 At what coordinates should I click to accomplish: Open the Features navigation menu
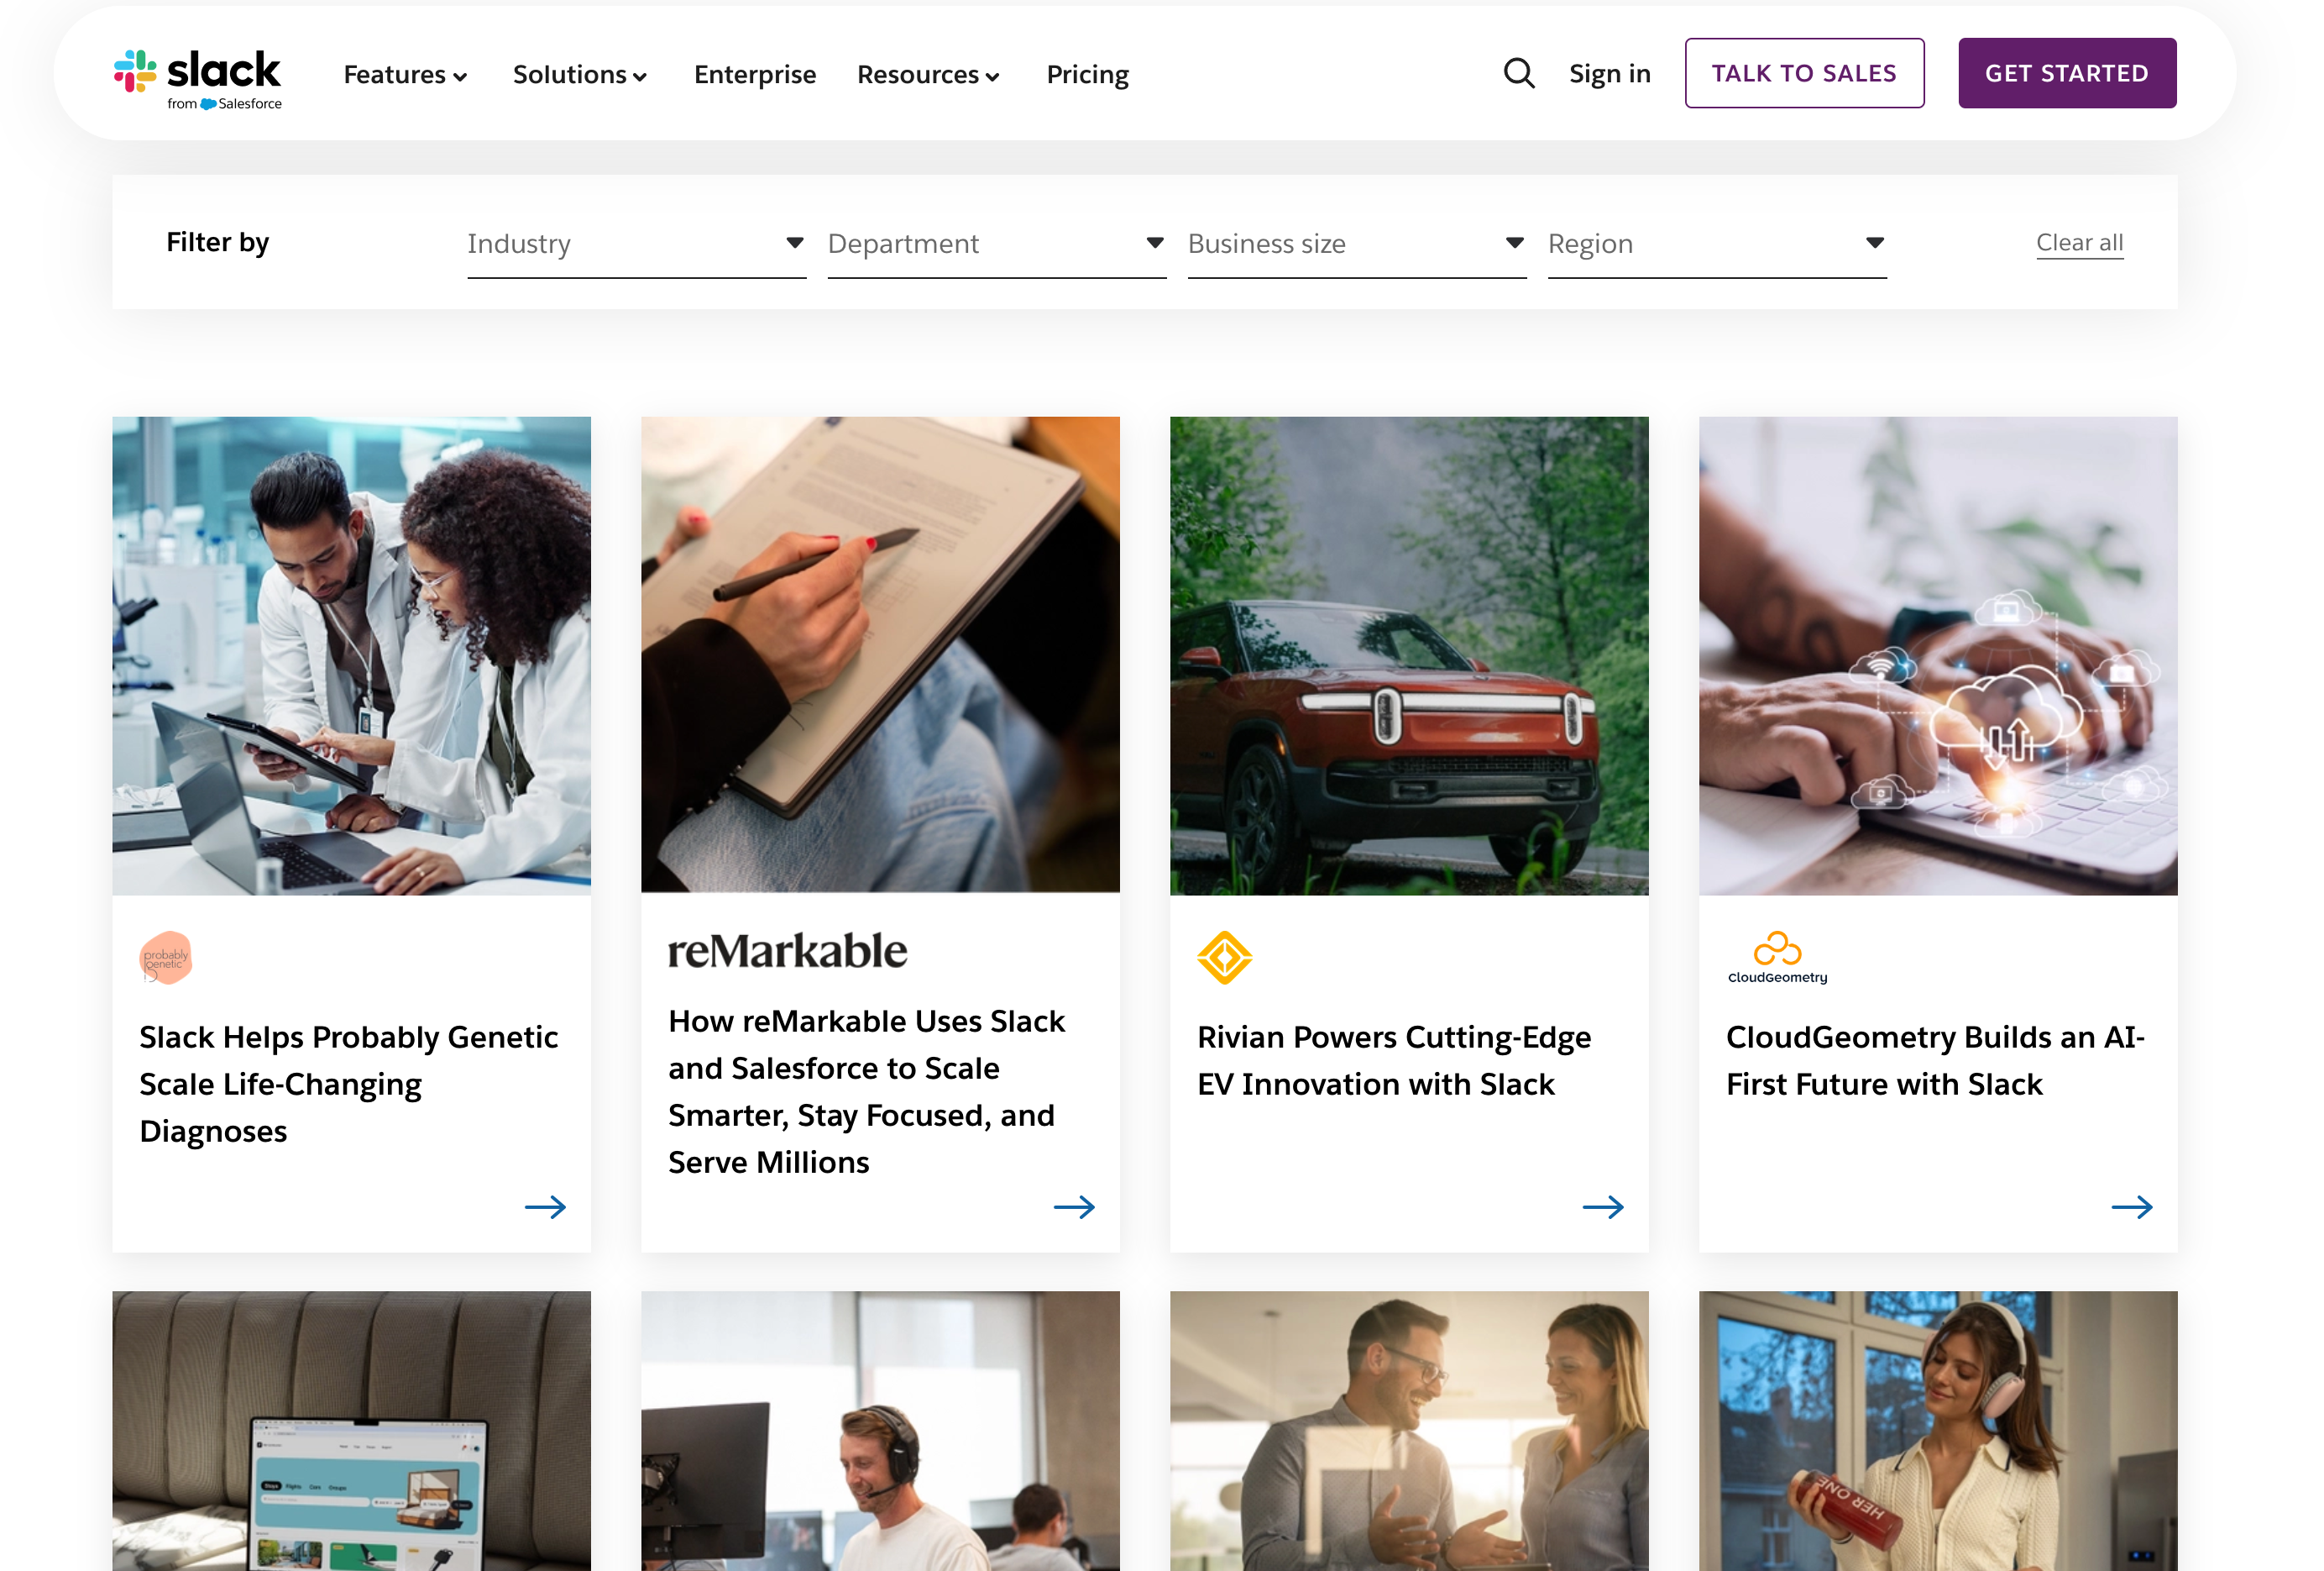405,75
